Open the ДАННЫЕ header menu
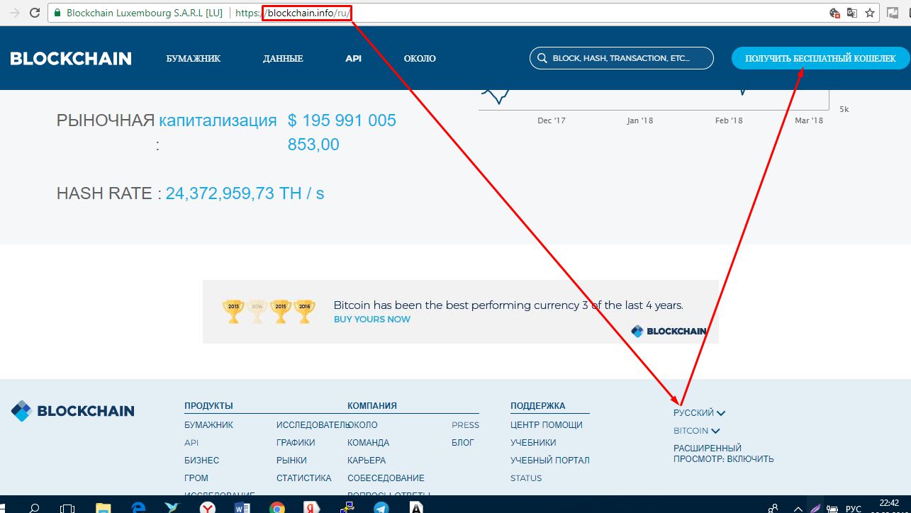This screenshot has height=513, width=911. (283, 59)
